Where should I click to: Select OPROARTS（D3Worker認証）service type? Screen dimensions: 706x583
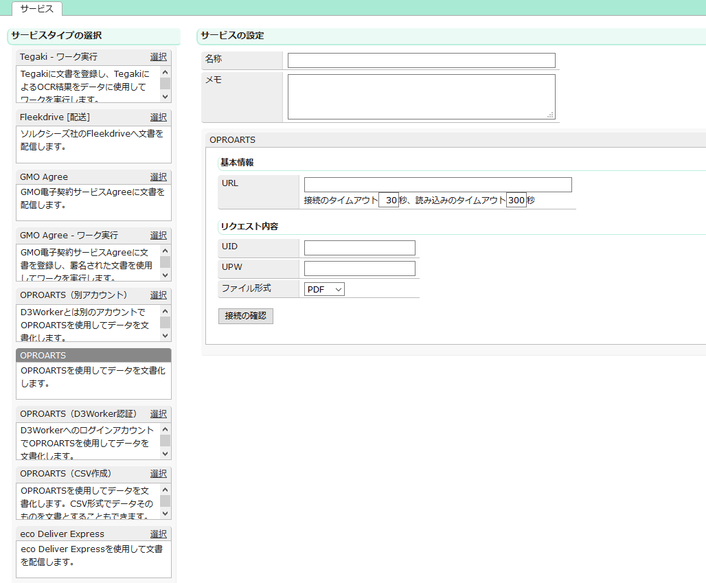click(x=158, y=414)
